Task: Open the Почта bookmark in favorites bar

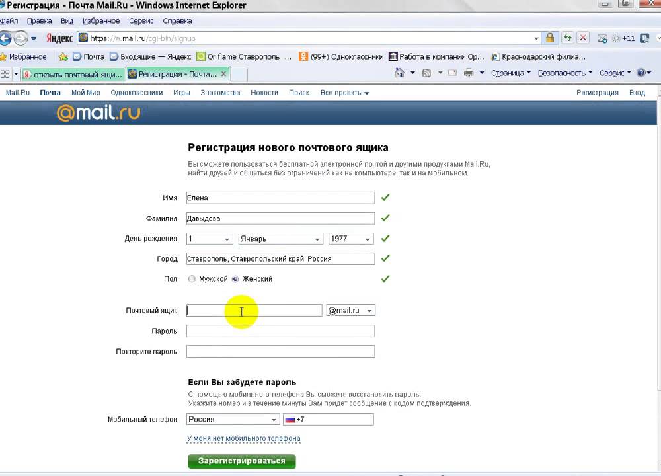Action: (89, 56)
